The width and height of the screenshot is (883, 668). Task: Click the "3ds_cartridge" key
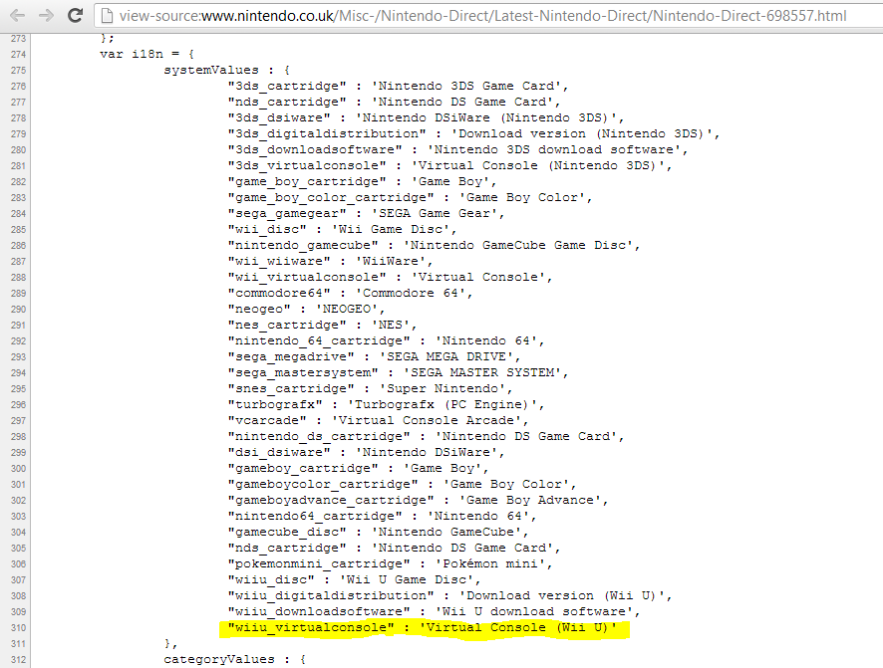click(287, 86)
